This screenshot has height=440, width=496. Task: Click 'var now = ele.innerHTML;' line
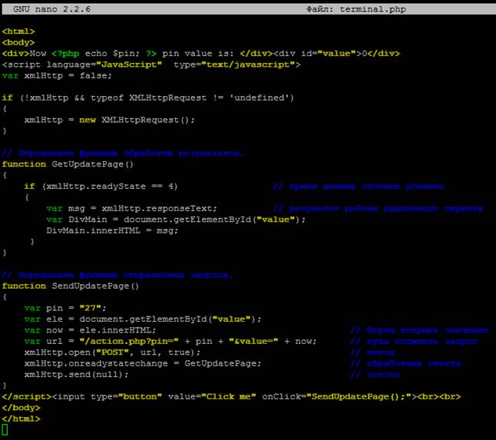click(x=91, y=330)
